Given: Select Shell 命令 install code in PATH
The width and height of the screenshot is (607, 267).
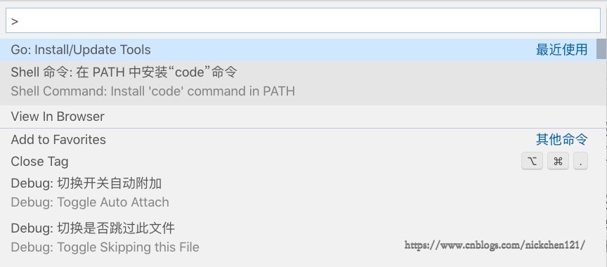Looking at the screenshot, I should tap(298, 83).
